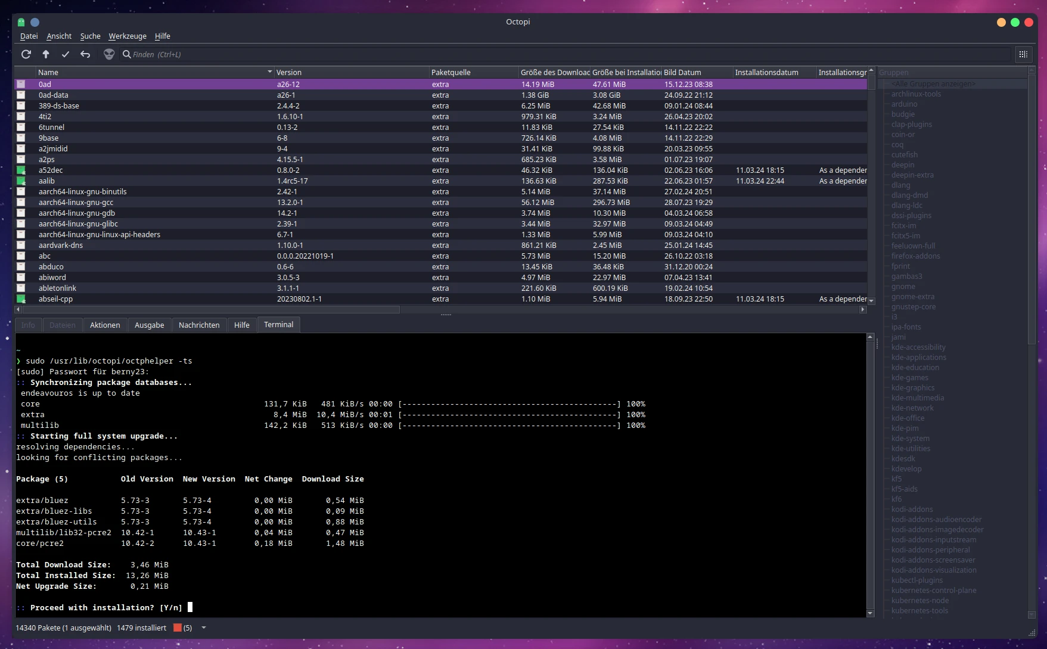Switch to the Nachrichten tab
The height and width of the screenshot is (649, 1047).
tap(199, 325)
